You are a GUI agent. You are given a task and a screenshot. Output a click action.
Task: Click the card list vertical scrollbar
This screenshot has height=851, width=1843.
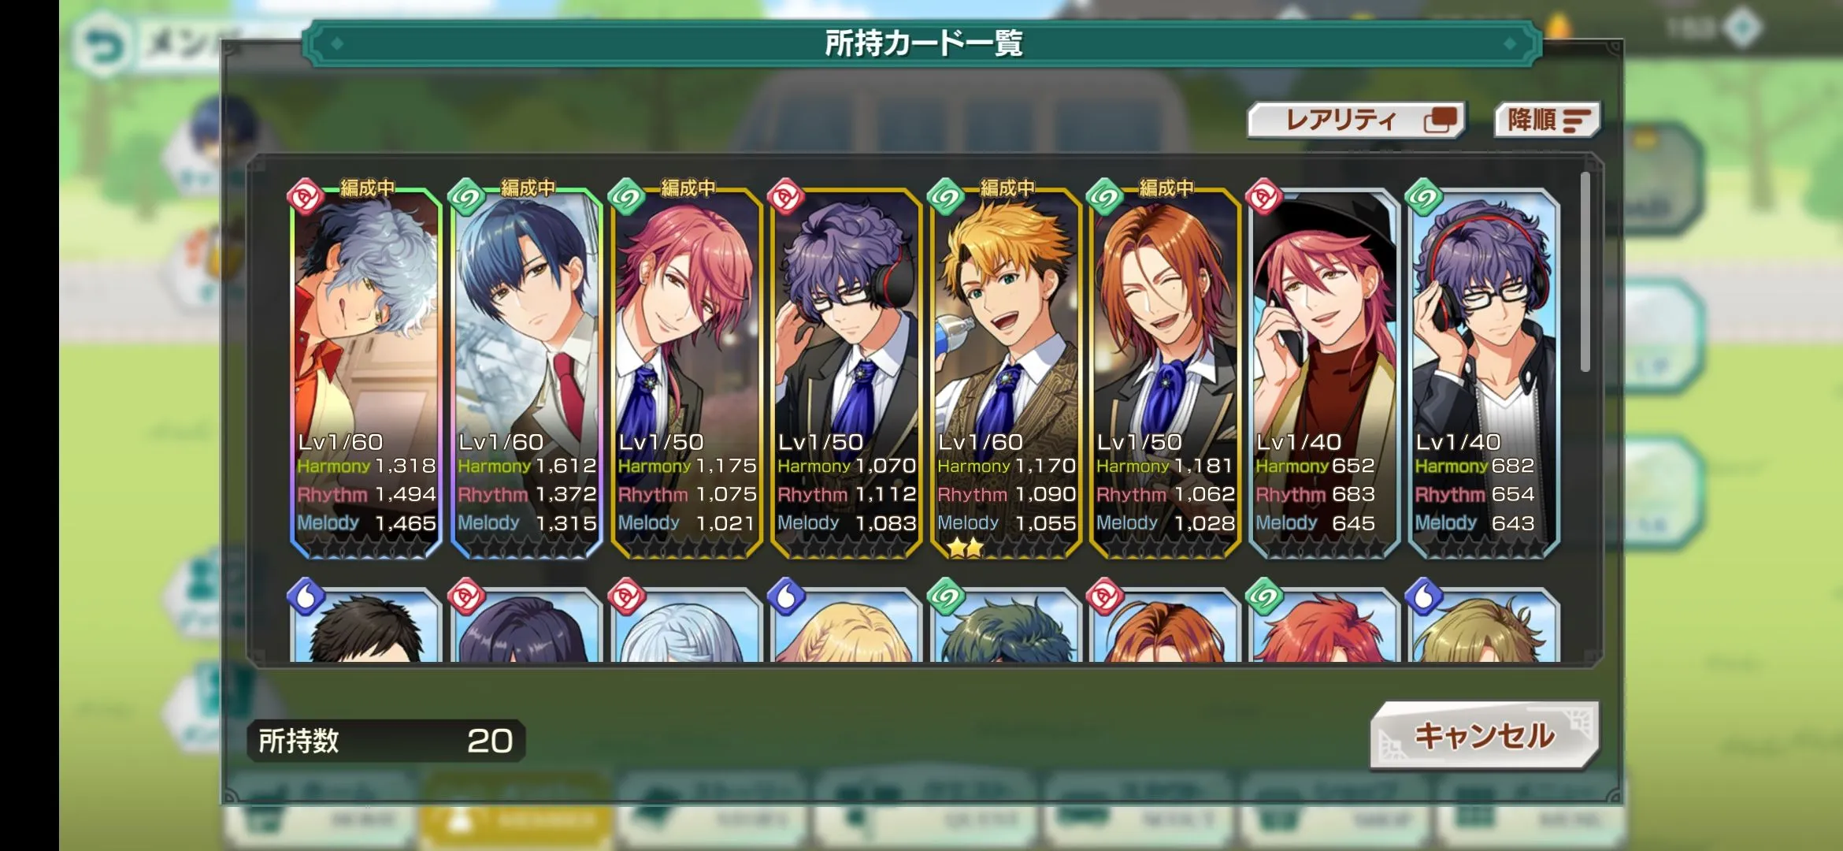click(1585, 272)
